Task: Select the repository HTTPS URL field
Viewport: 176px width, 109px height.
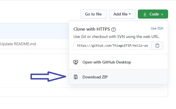Action: (112, 46)
